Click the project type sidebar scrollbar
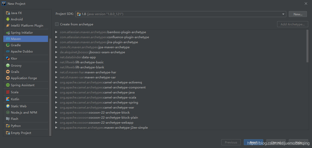The image size is (312, 148). pyautogui.click(x=50, y=87)
